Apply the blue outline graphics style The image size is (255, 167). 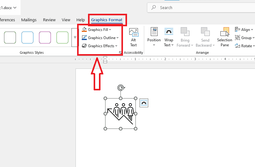coord(27,38)
